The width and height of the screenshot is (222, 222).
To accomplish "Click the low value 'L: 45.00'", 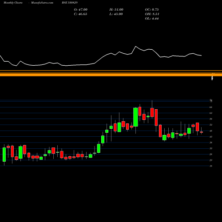I will coord(116,14).
